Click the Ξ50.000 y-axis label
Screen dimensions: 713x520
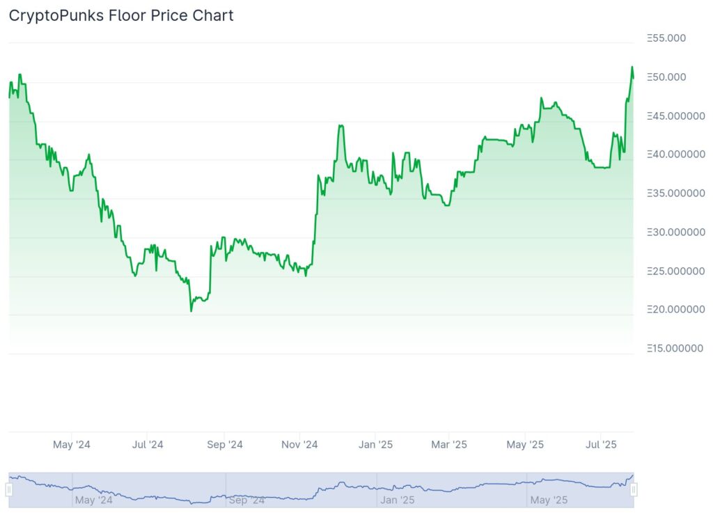coord(666,77)
